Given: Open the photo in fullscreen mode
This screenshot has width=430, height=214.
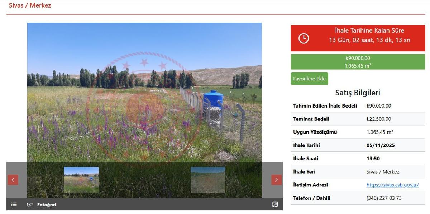Looking at the screenshot, I should click(275, 204).
